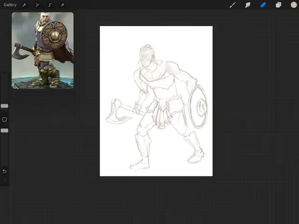Open the Adjustments magic wand menu

[37, 5]
